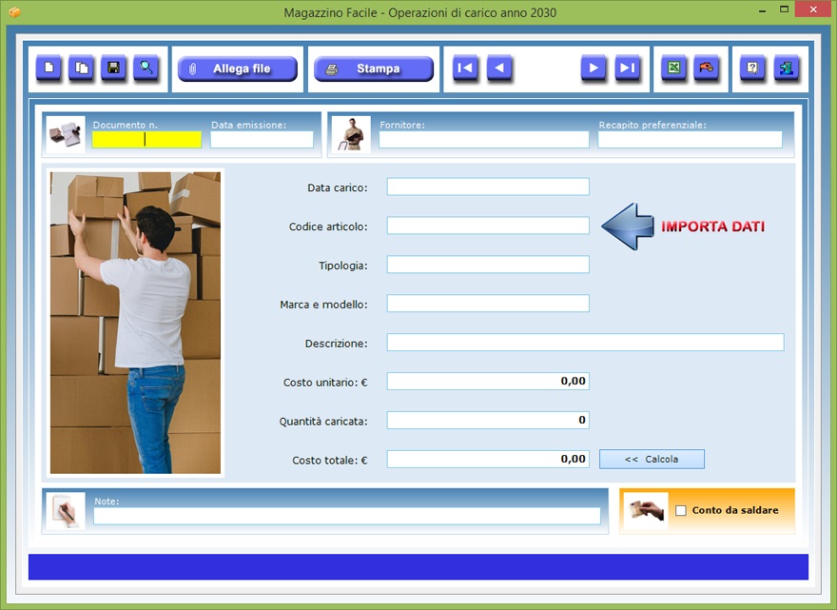The image size is (837, 610).
Task: Exit the window with the door icon
Action: (787, 68)
